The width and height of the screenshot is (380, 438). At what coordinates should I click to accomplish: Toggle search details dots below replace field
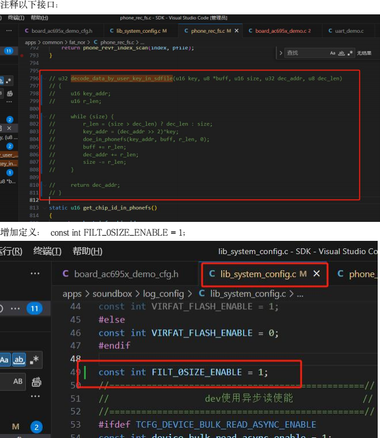[35, 396]
